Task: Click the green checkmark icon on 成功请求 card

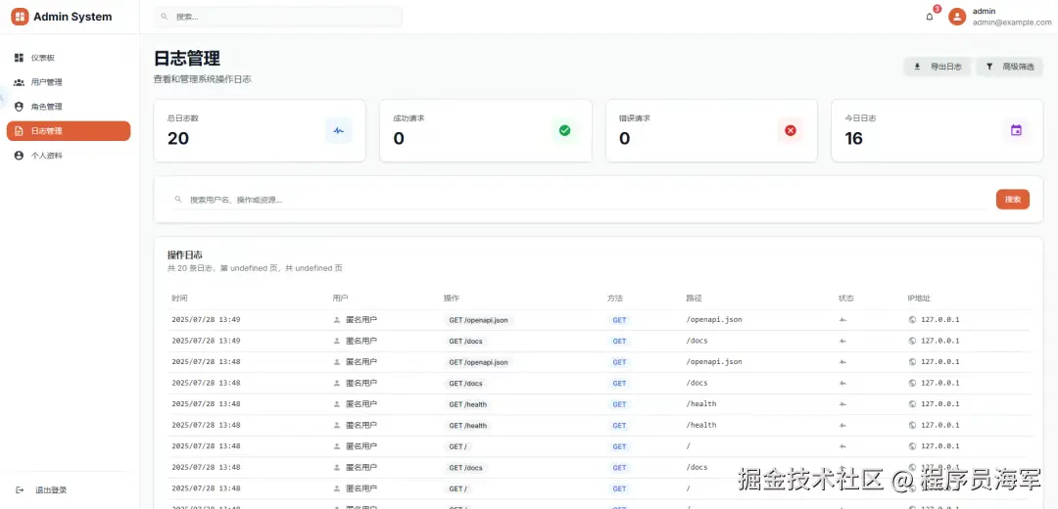Action: 565,131
